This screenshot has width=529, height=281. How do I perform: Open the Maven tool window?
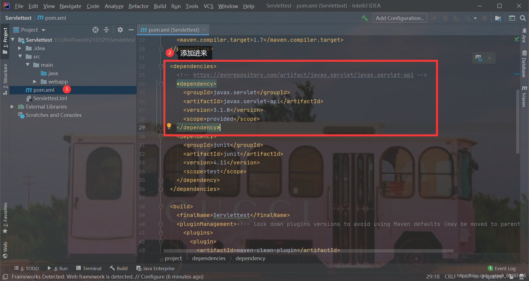(524, 96)
